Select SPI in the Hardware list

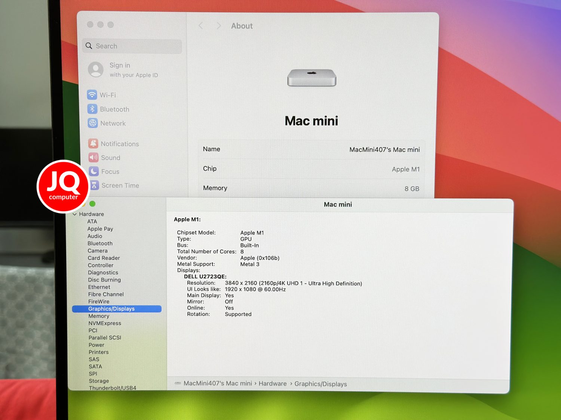tap(93, 374)
